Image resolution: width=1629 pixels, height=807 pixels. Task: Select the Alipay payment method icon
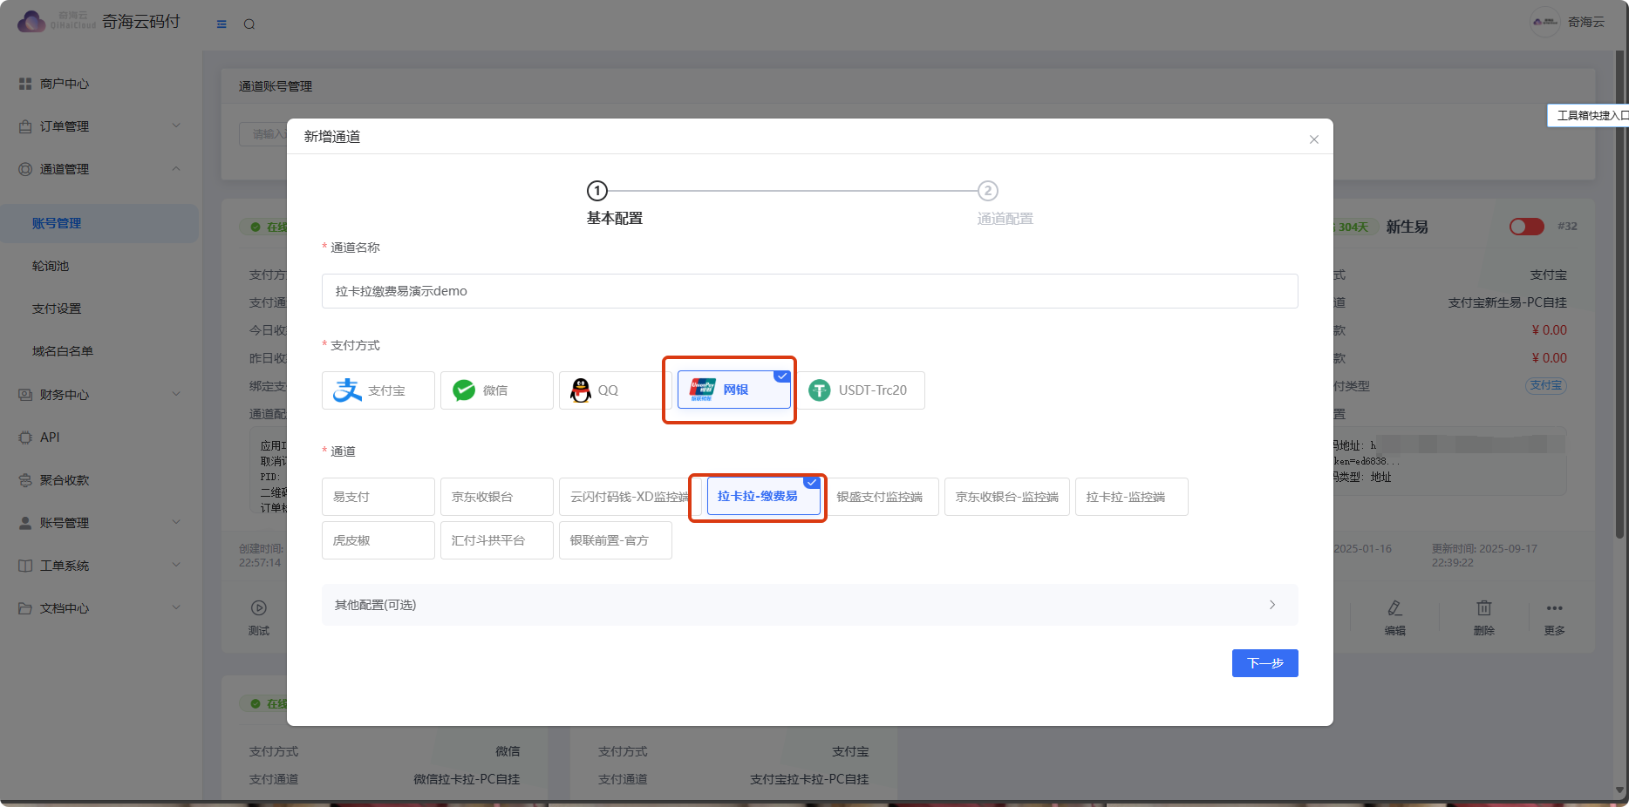348,390
